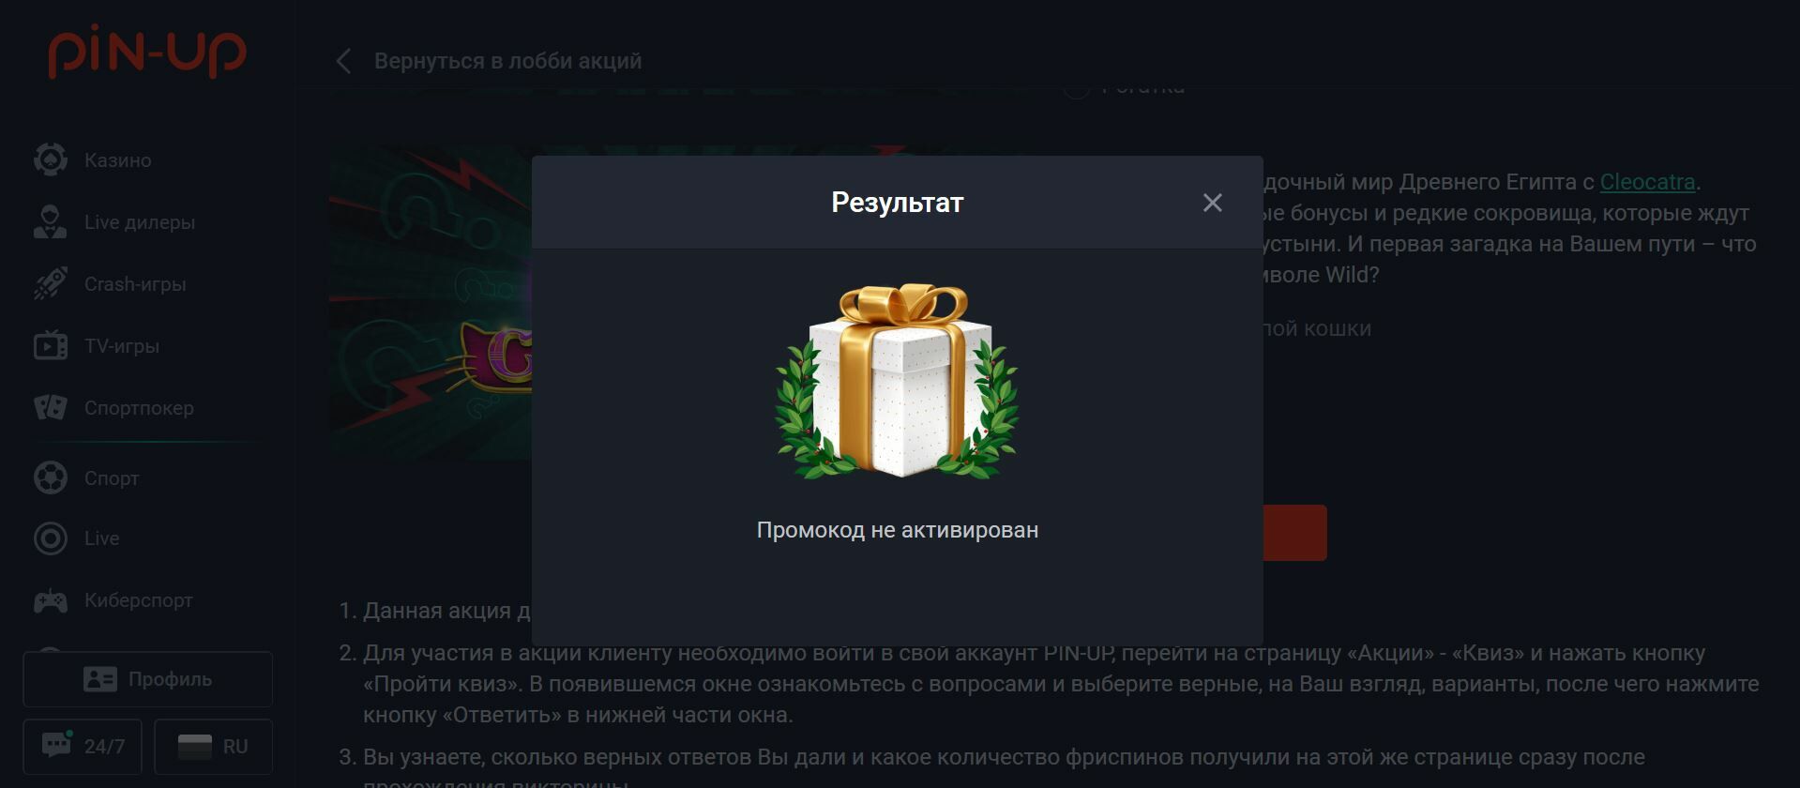Click the gift box image
The width and height of the screenshot is (1800, 788).
(897, 381)
